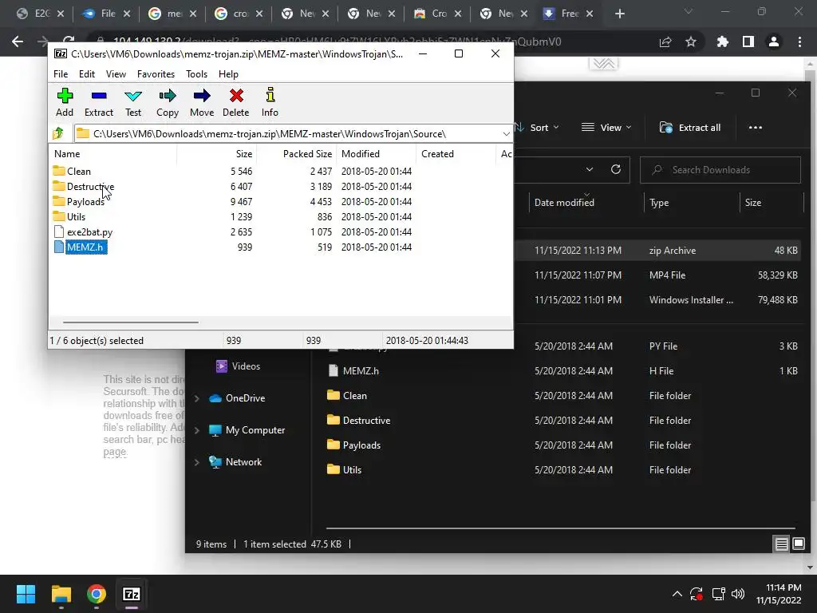Screen dimensions: 817x613
Task: Open Chrome profile avatar menu
Action: [774, 42]
